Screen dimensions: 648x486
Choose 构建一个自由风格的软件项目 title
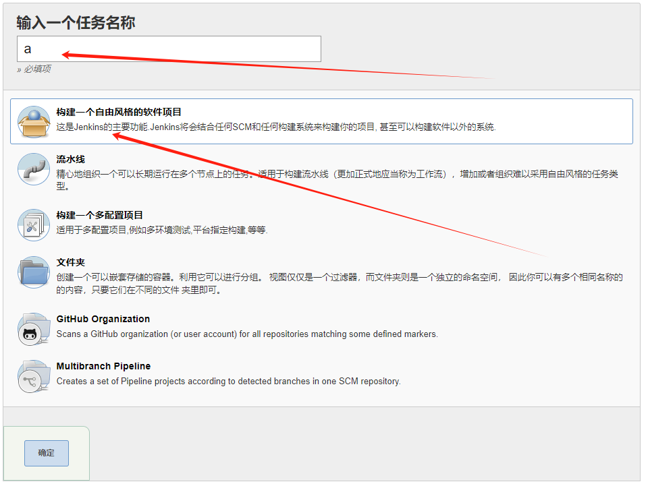point(119,112)
